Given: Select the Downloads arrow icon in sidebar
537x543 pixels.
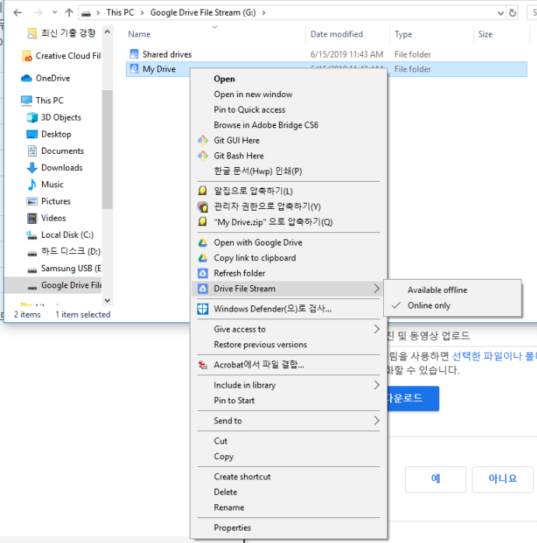Looking at the screenshot, I should click(32, 168).
